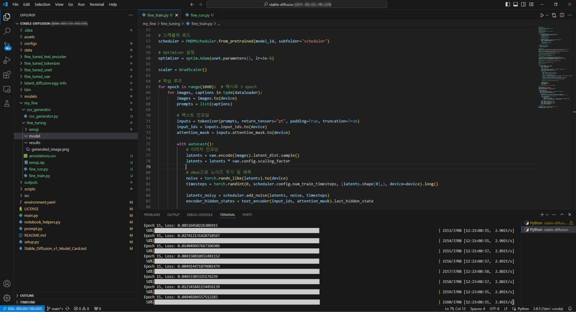Run the Python file with play button

tap(542, 15)
